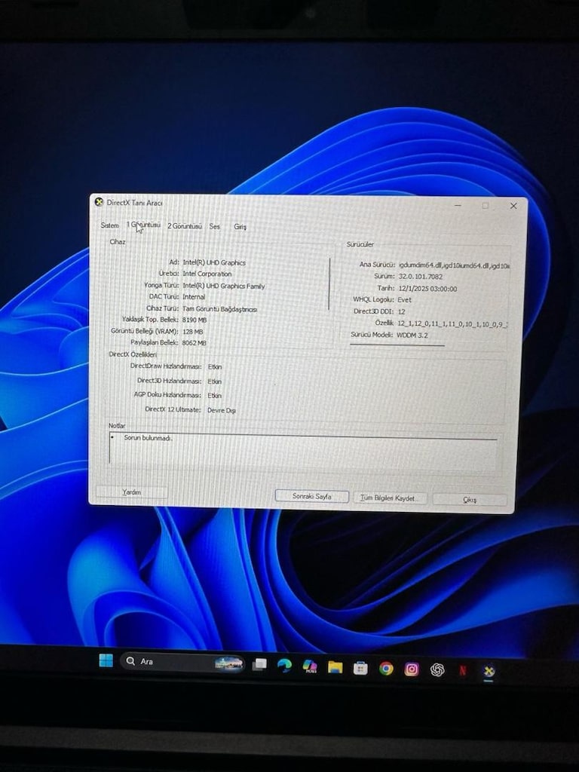Click Tüm Bilgileri Kaydet button
The image size is (579, 772).
[x=390, y=498]
